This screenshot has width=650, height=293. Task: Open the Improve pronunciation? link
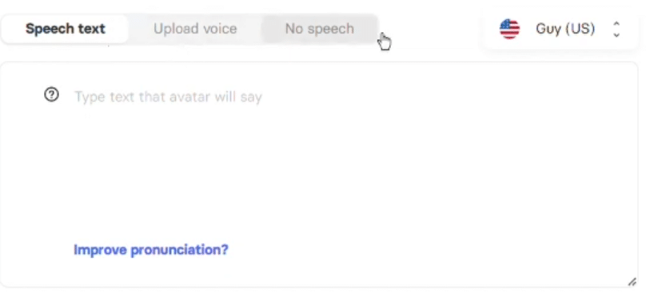[x=151, y=250]
